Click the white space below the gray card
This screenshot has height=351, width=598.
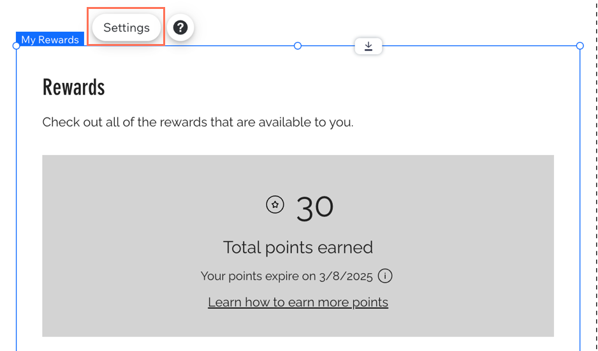[298, 344]
